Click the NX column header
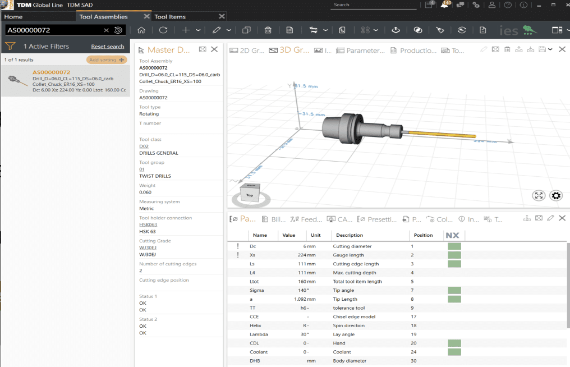Viewport: 570px width, 367px height. (453, 235)
